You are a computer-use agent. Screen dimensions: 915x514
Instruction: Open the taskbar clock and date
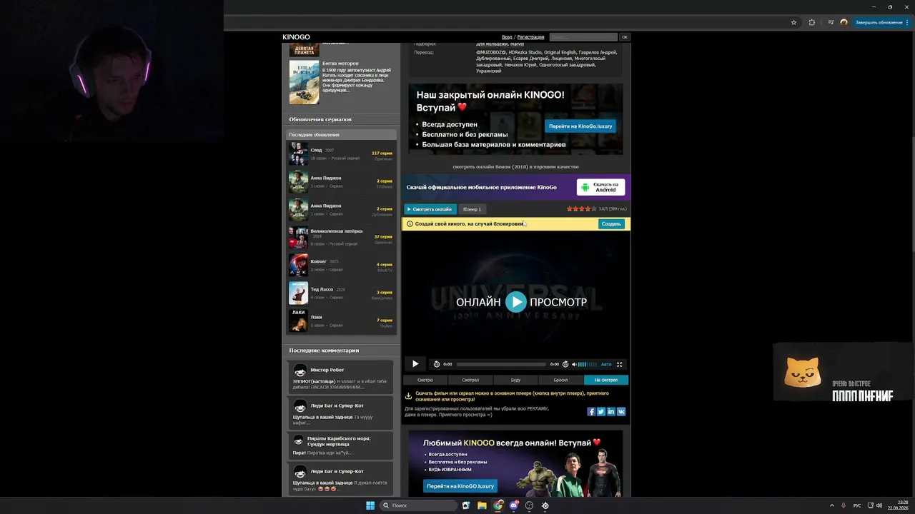tap(899, 505)
